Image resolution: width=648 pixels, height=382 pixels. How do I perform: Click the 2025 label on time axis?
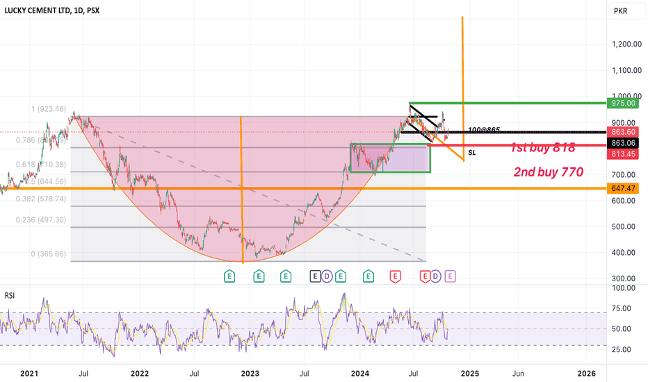click(x=470, y=374)
